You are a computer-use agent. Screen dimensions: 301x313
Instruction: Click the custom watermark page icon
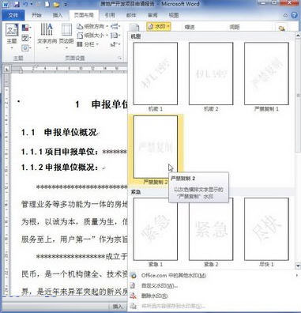coord(134,285)
